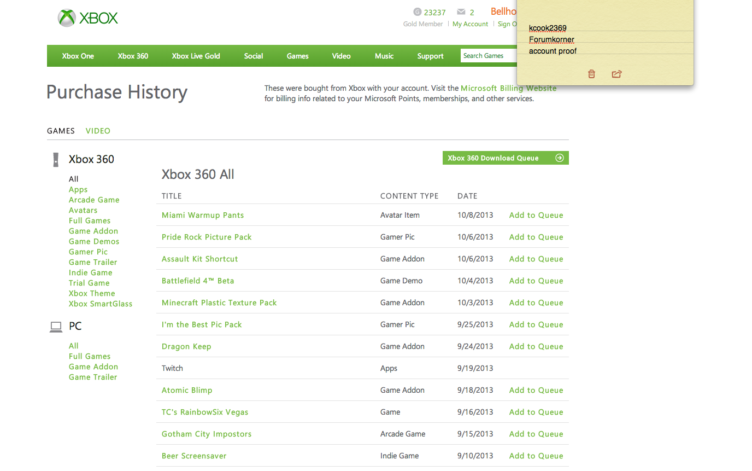Image resolution: width=752 pixels, height=471 pixels.
Task: Click the arrow icon on Download Queue button
Action: 559,158
